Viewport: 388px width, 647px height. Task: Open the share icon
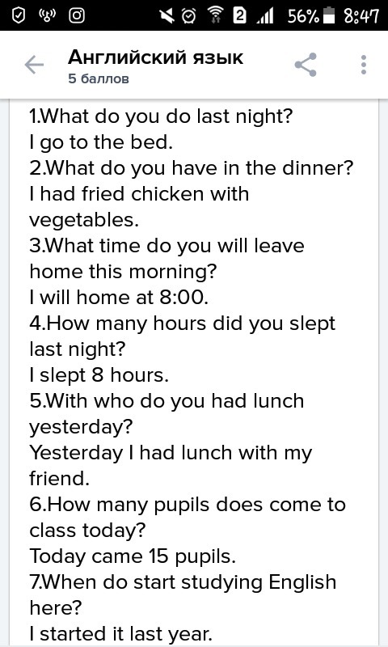click(306, 65)
